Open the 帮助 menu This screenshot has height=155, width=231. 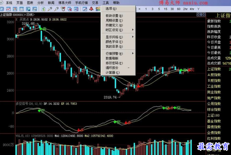click(x=116, y=3)
